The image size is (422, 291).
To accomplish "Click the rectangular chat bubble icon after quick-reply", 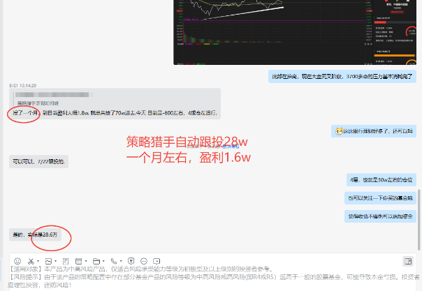I will tap(157, 260).
